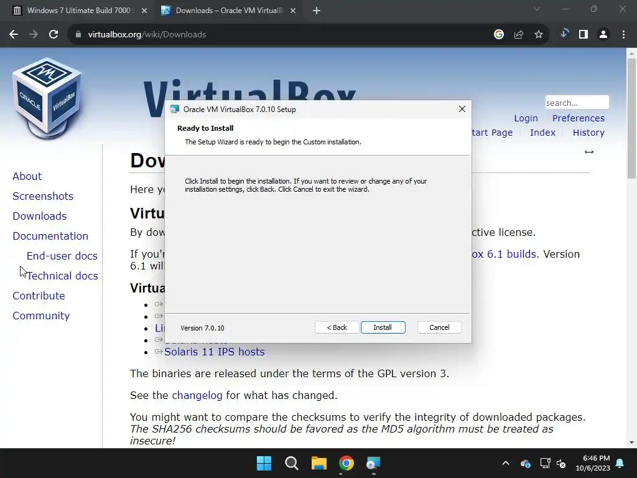Open Screenshots in the sidebar
This screenshot has width=637, height=478.
coord(43,196)
